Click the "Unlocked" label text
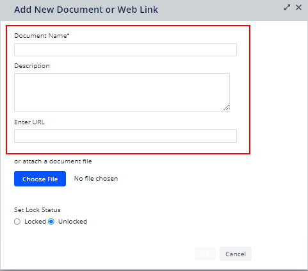 72,222
